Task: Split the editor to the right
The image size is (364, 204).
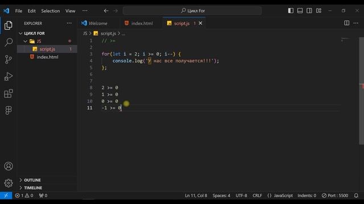Action: pyautogui.click(x=346, y=23)
